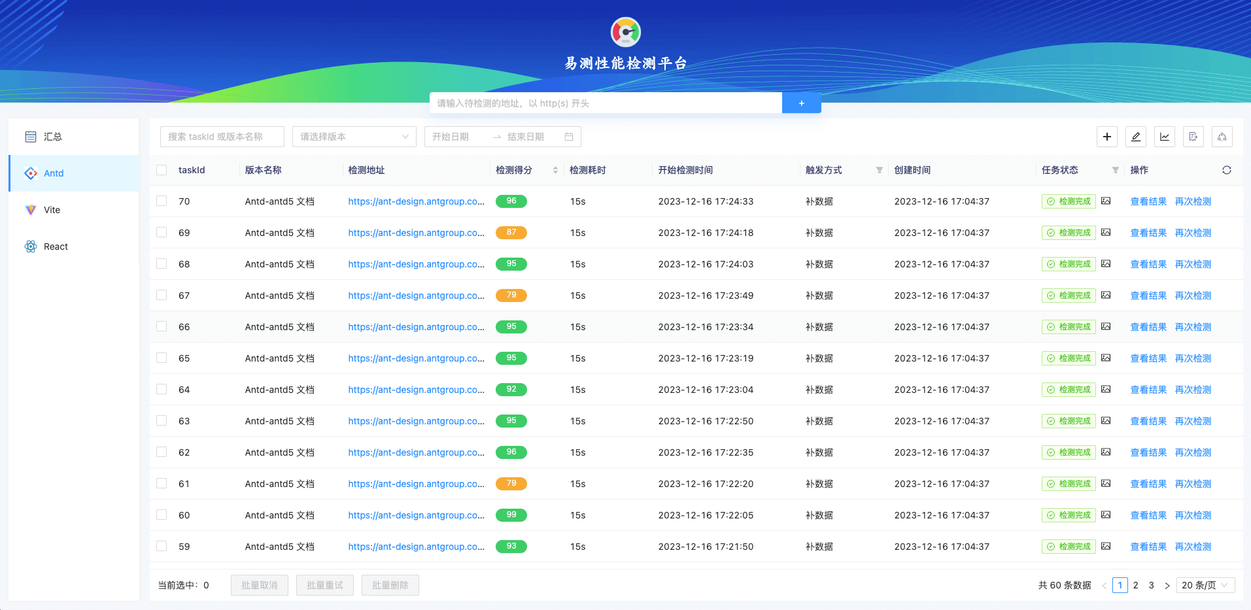Image resolution: width=1251 pixels, height=610 pixels.
Task: Click page 1 in pagination
Action: [x=1120, y=585]
